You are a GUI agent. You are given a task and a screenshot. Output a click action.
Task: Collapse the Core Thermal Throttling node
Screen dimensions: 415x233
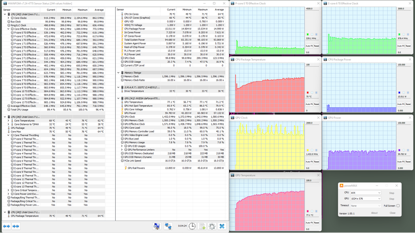click(9, 135)
